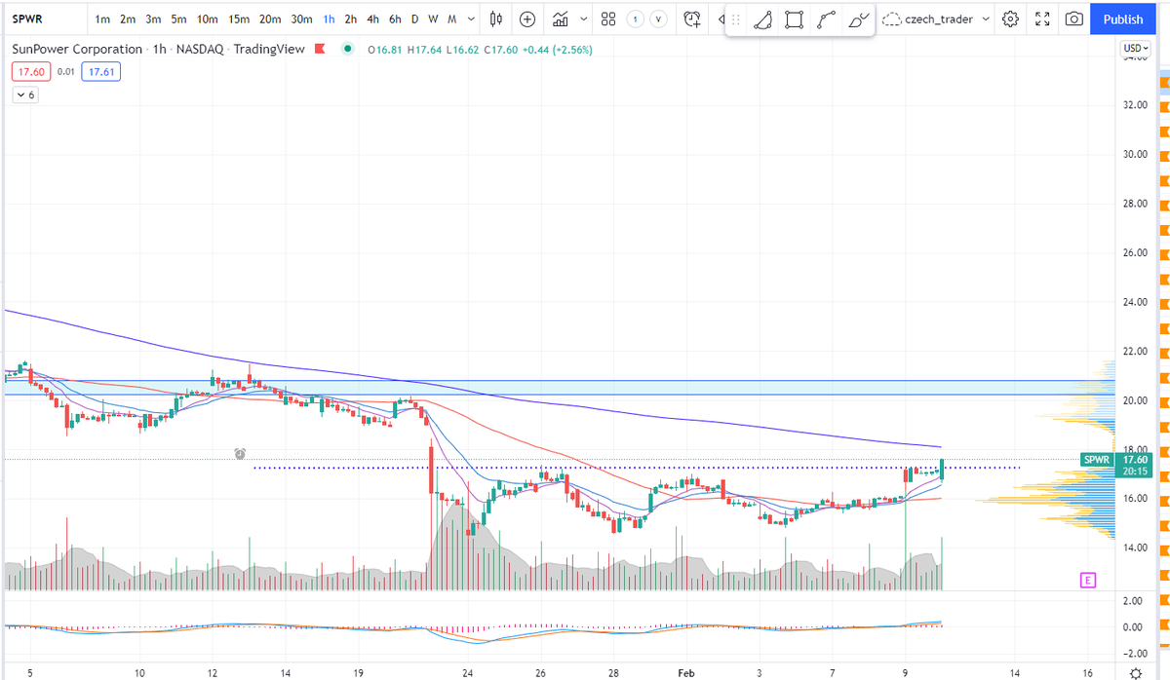The image size is (1170, 680).
Task: Toggle the circled V button
Action: (x=659, y=19)
